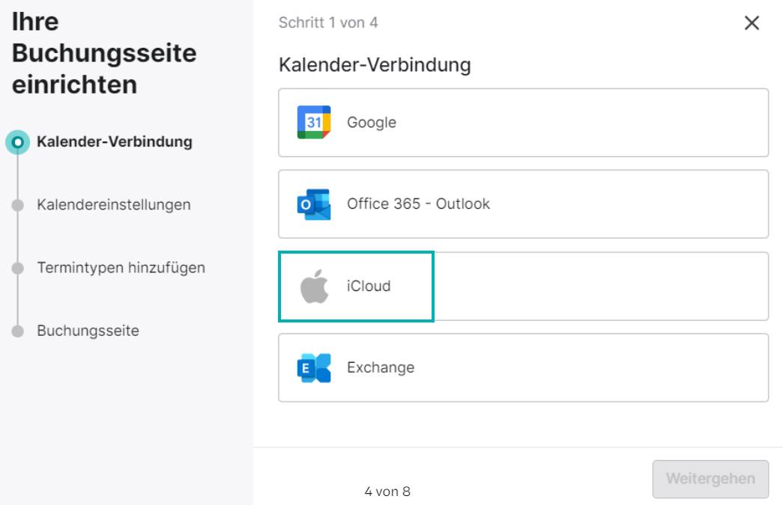Click the Termintypen hinzufügen step dot
Screen dimensions: 783x505
coord(17,268)
